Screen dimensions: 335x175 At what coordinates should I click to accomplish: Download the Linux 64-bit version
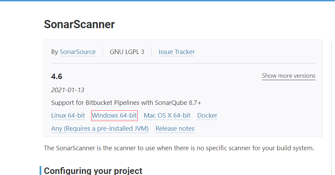pyautogui.click(x=68, y=116)
